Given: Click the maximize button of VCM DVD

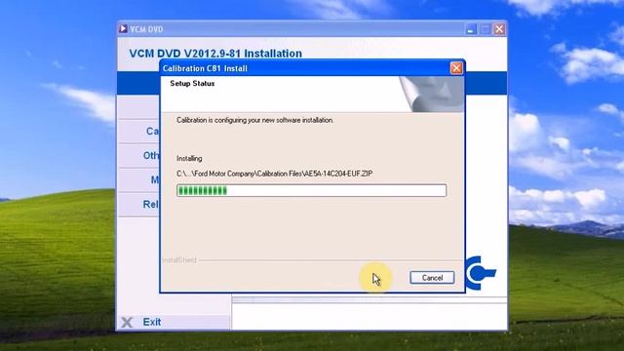Looking at the screenshot, I should tap(486, 29).
